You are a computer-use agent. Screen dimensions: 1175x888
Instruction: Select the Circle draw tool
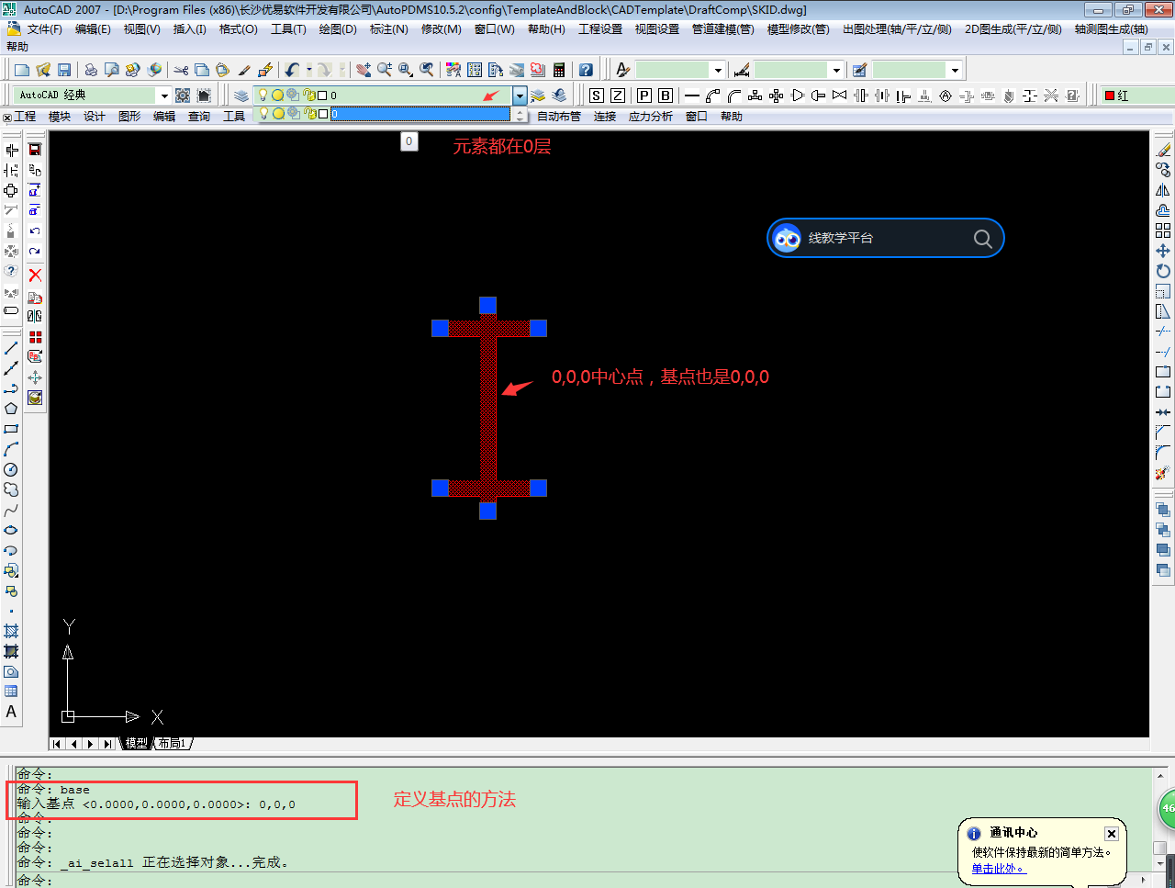(x=11, y=469)
